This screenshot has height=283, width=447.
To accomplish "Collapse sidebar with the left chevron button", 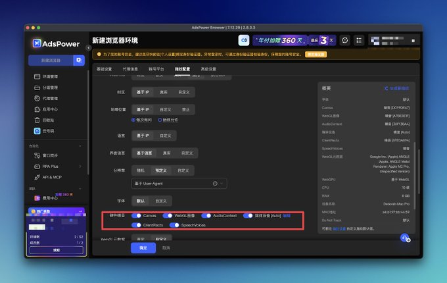I will tap(89, 48).
